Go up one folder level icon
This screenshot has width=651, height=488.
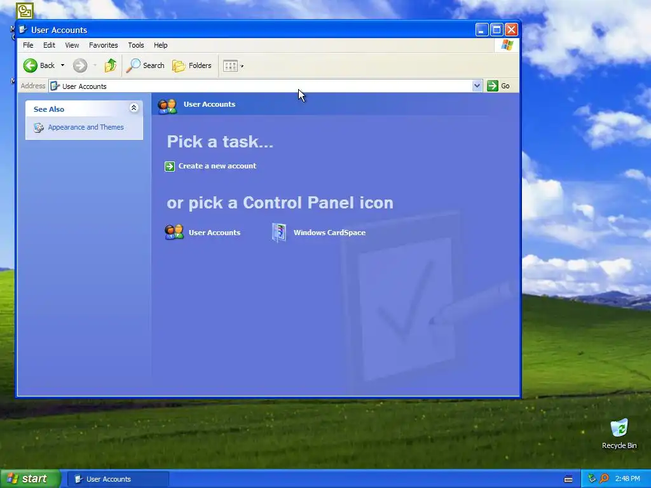point(111,65)
